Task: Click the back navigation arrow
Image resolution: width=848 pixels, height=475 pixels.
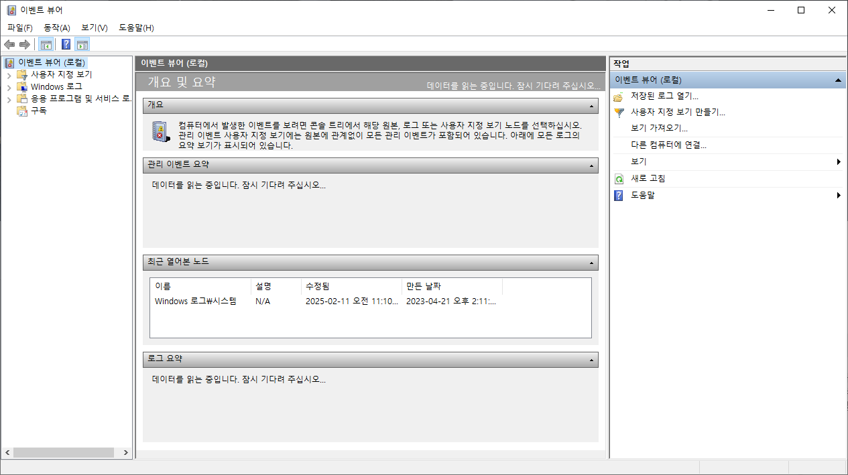Action: (x=9, y=44)
